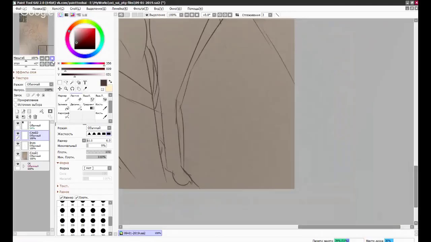
Task: Zoom in with the Масштаб plus button
Action: [x=47, y=58]
